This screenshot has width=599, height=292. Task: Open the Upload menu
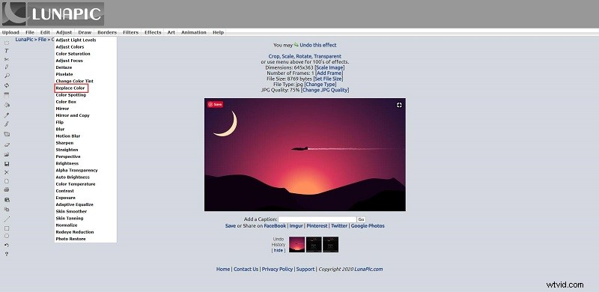tap(10, 32)
